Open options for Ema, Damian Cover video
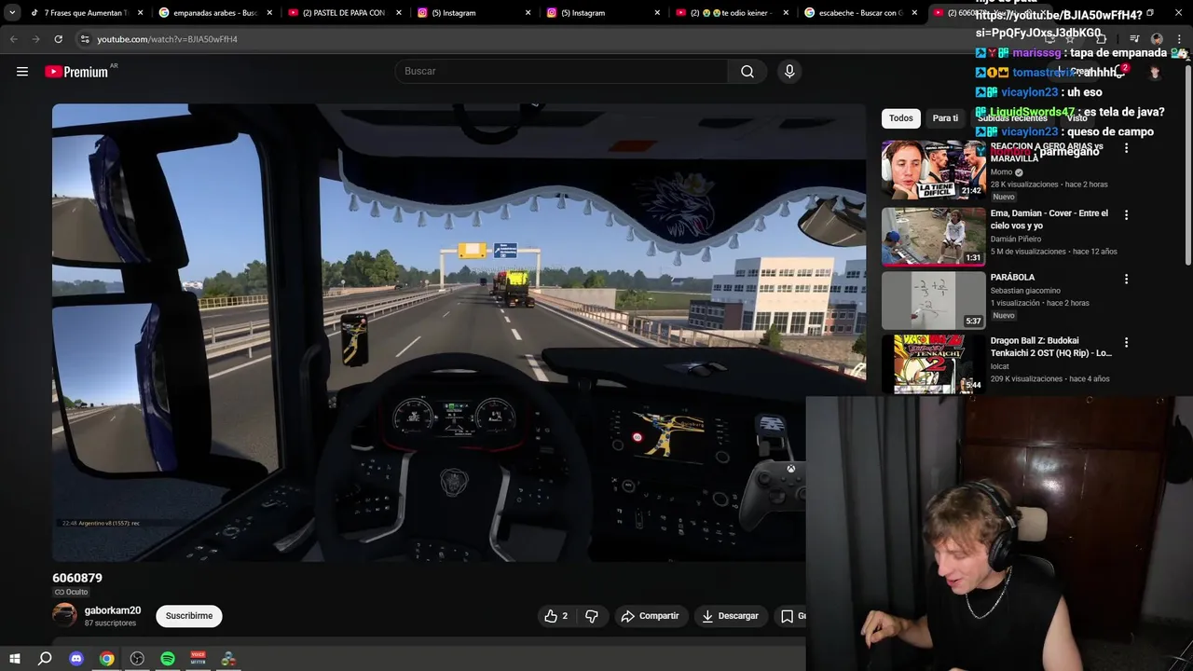 (x=1126, y=215)
